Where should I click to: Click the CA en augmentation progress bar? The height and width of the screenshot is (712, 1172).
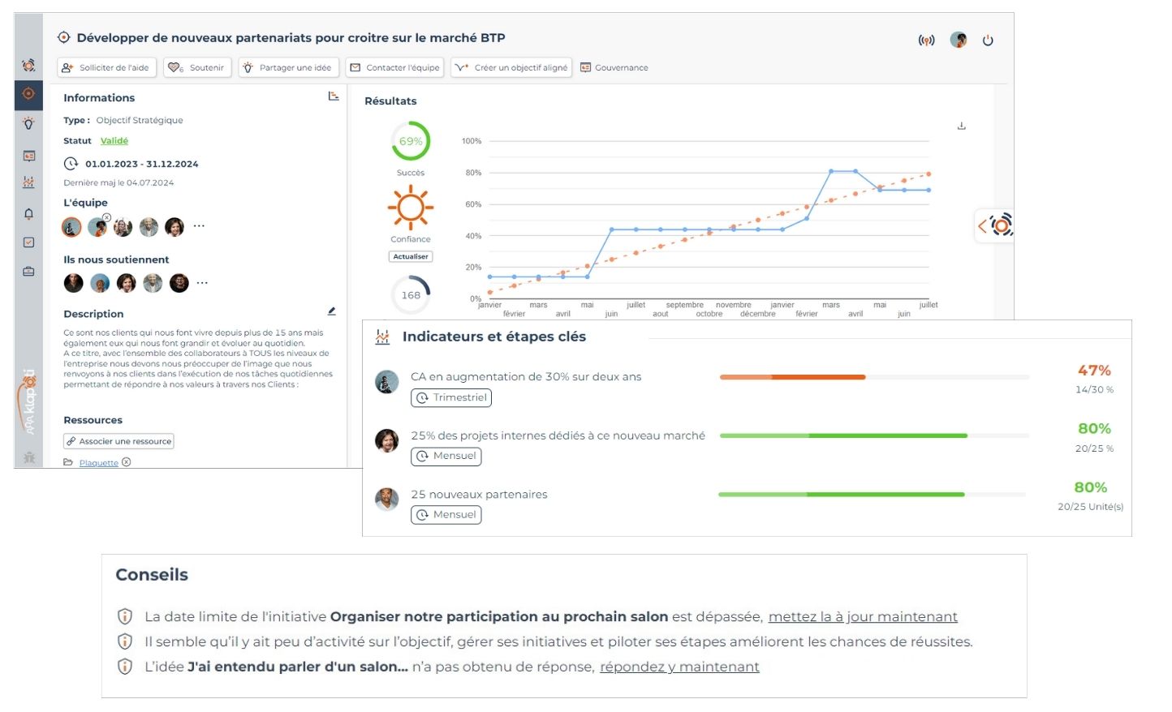874,377
